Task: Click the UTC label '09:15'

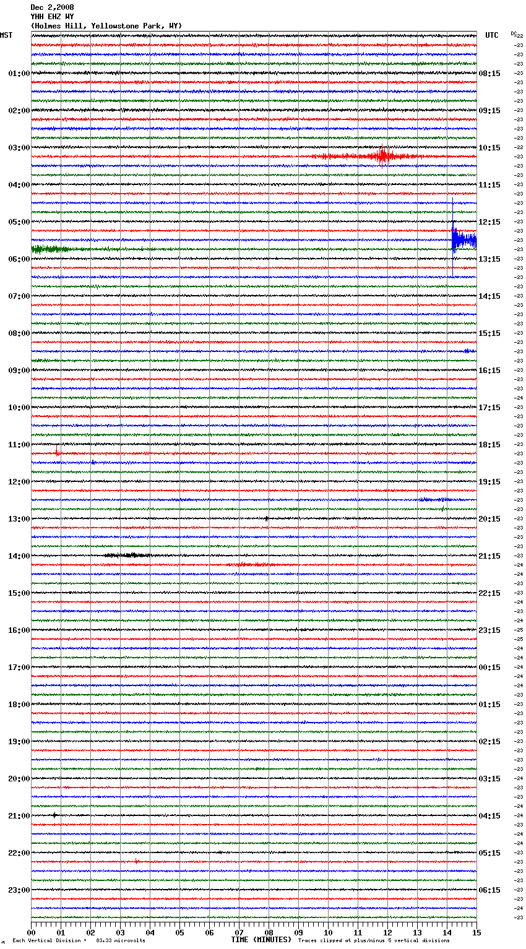Action: coord(489,111)
